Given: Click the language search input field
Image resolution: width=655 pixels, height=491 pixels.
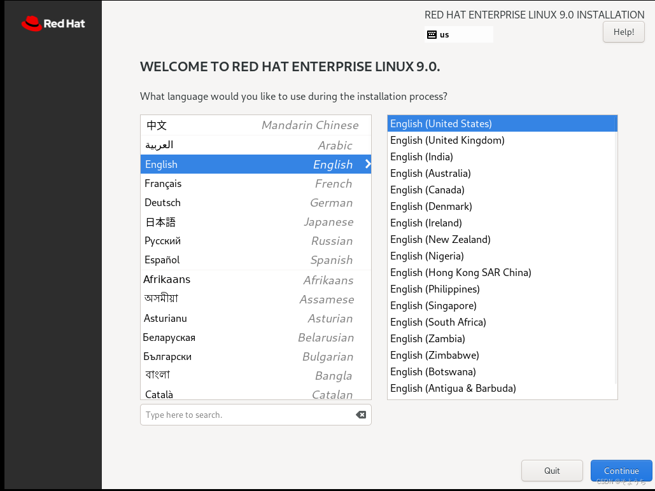Looking at the screenshot, I should 256,415.
